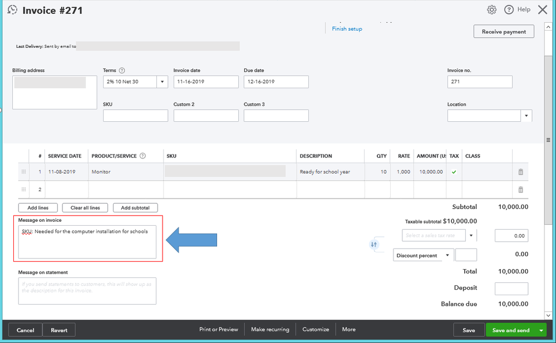Open invoice history clock icon

pyautogui.click(x=12, y=10)
